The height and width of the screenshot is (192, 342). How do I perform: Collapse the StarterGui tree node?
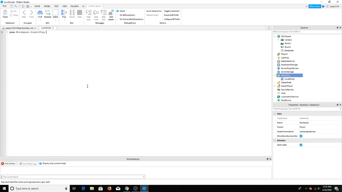click(274, 75)
